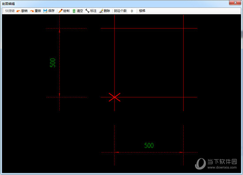The width and height of the screenshot is (243, 175).
Task: Click the 快捷键 (shortcuts) toolbar item
Action: point(10,11)
